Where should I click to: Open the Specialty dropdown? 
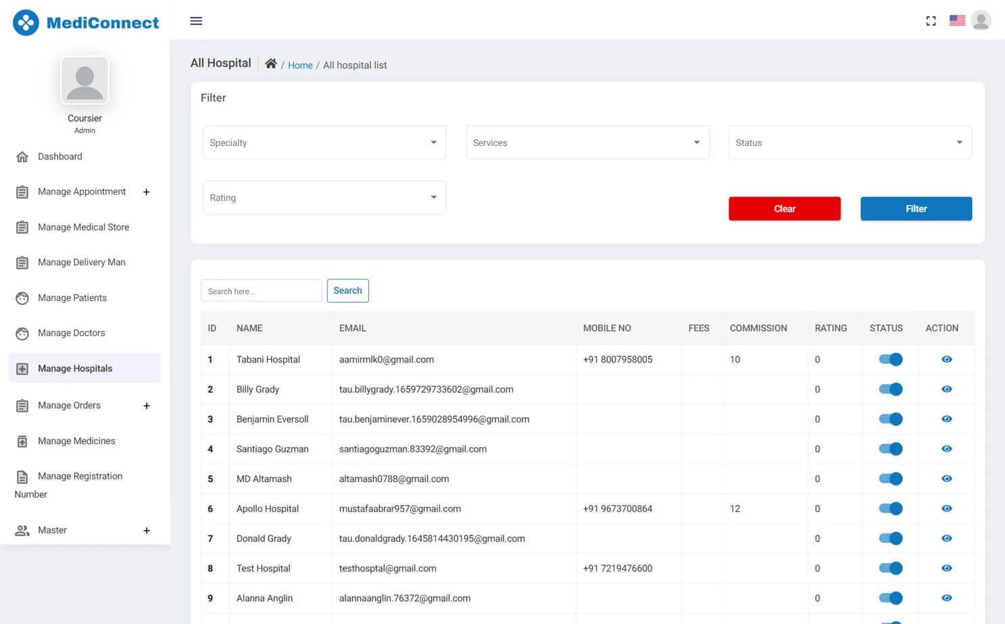coord(324,142)
